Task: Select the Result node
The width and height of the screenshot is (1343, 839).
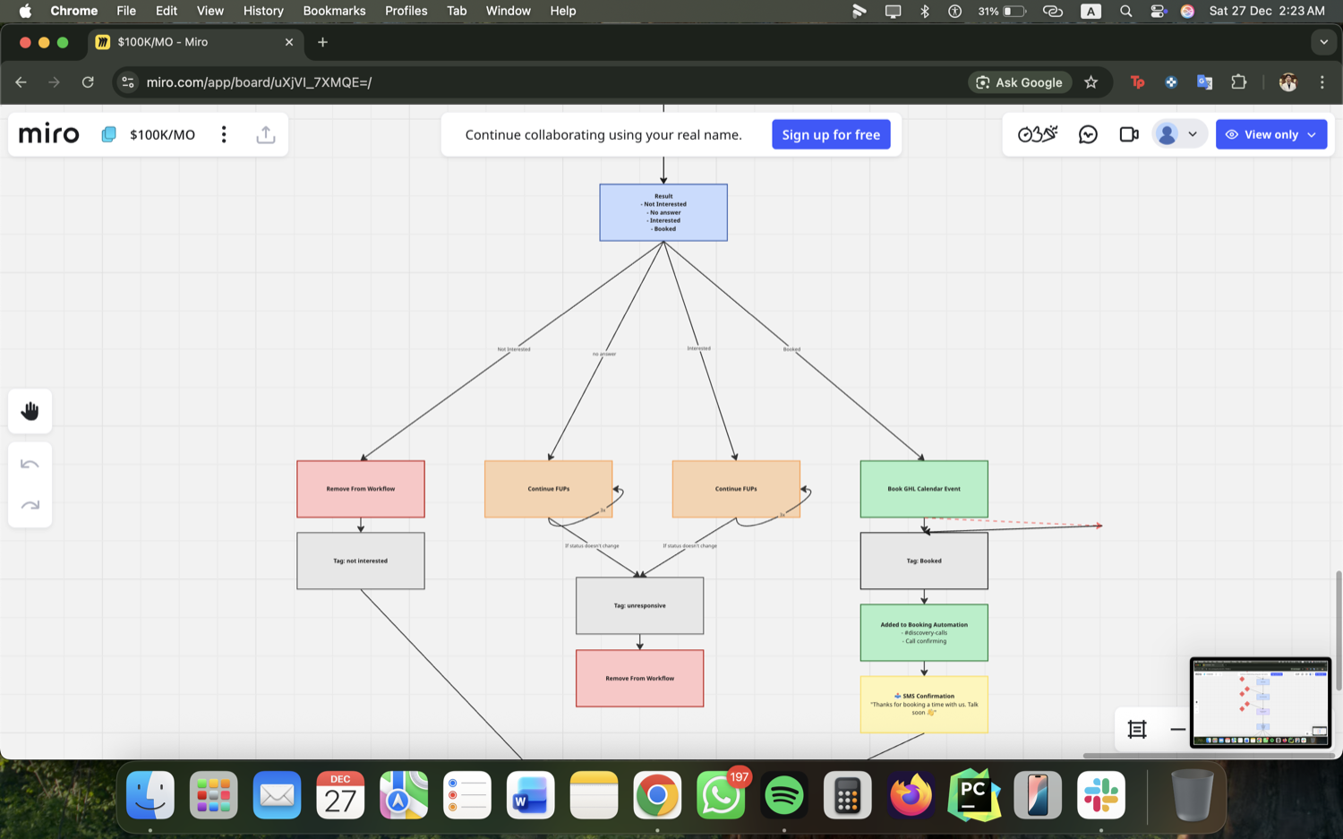Action: (663, 212)
